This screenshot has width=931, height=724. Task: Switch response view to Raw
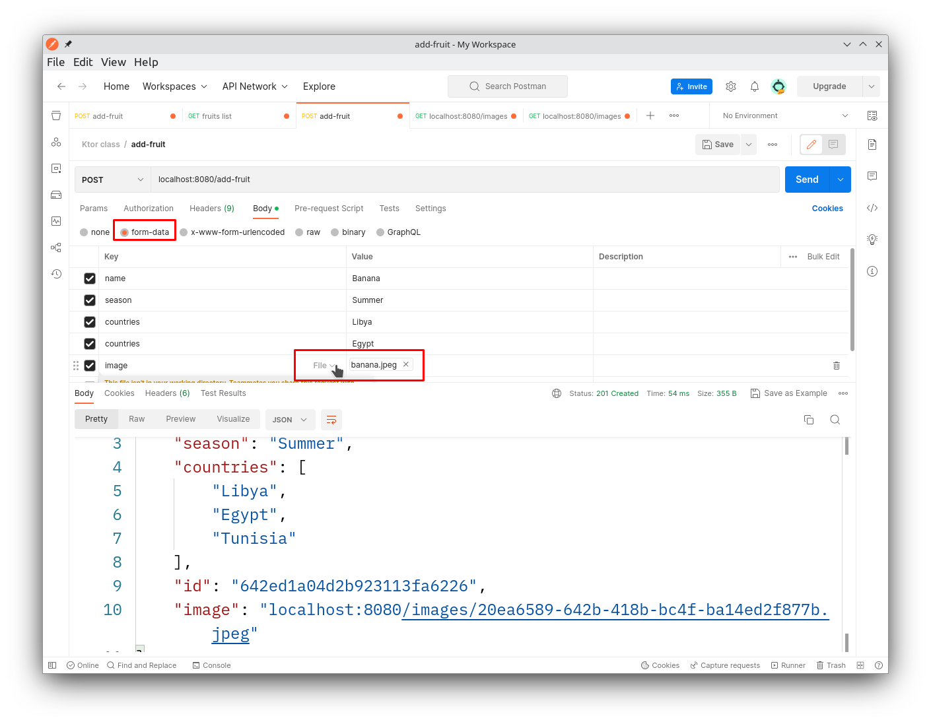tap(137, 419)
